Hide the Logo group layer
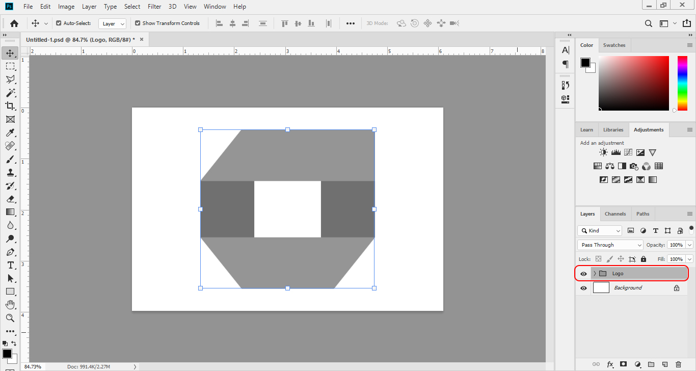Screen dimensions: 696x371 pyautogui.click(x=584, y=274)
